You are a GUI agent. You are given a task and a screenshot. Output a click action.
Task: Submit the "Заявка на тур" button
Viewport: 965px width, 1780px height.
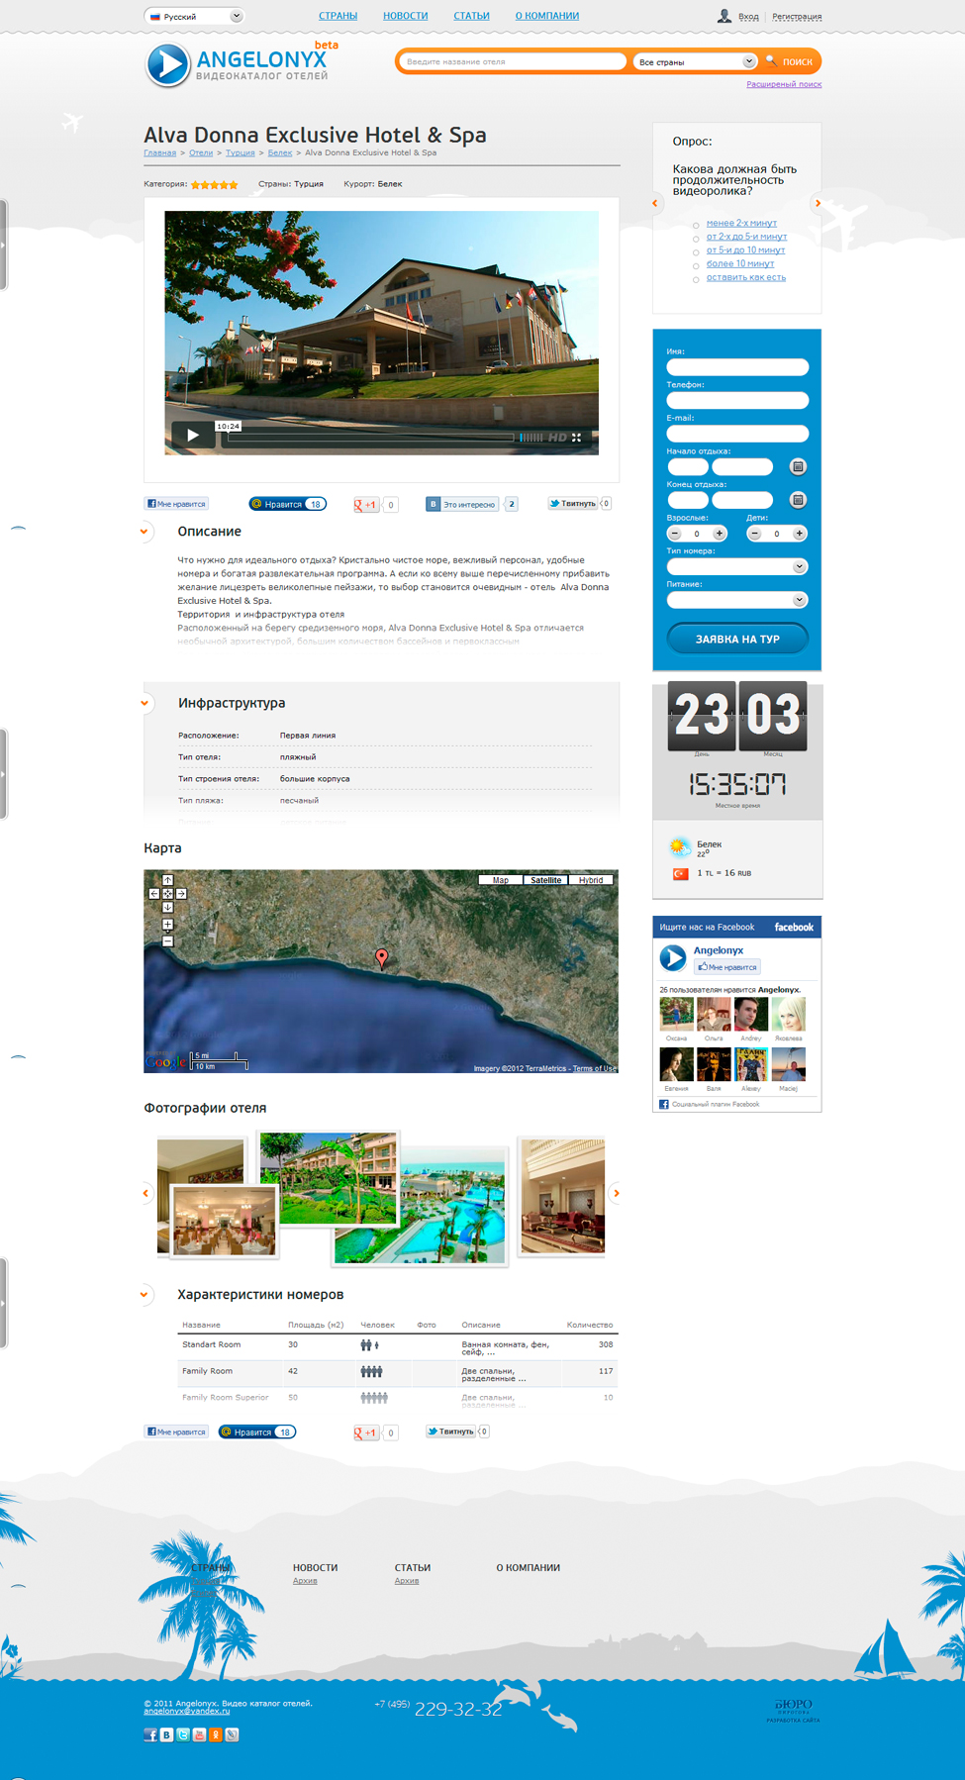tap(737, 639)
